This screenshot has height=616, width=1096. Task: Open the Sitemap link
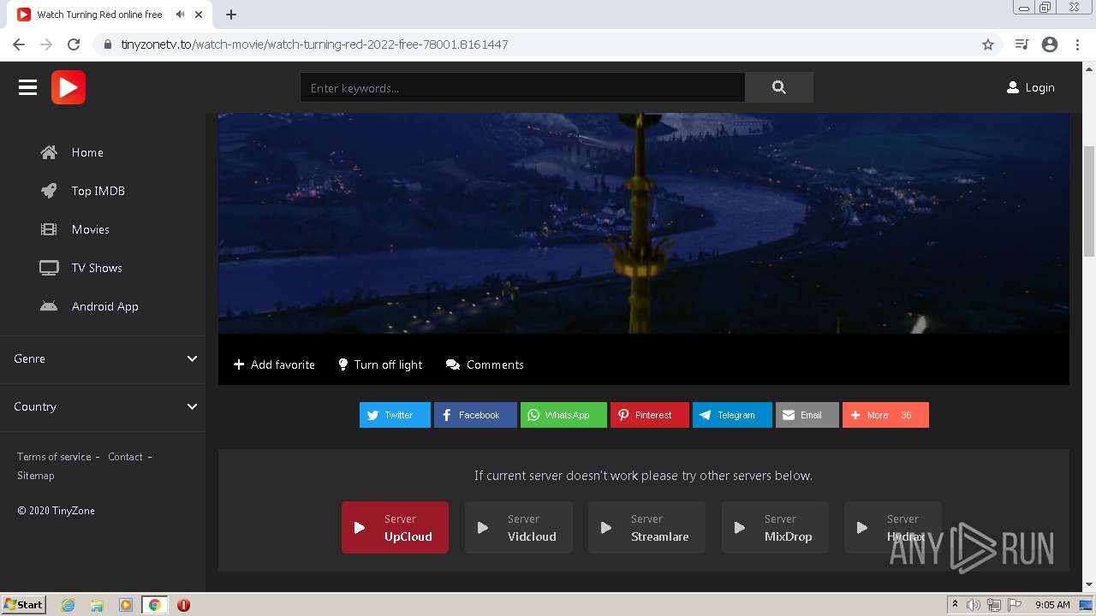click(35, 476)
